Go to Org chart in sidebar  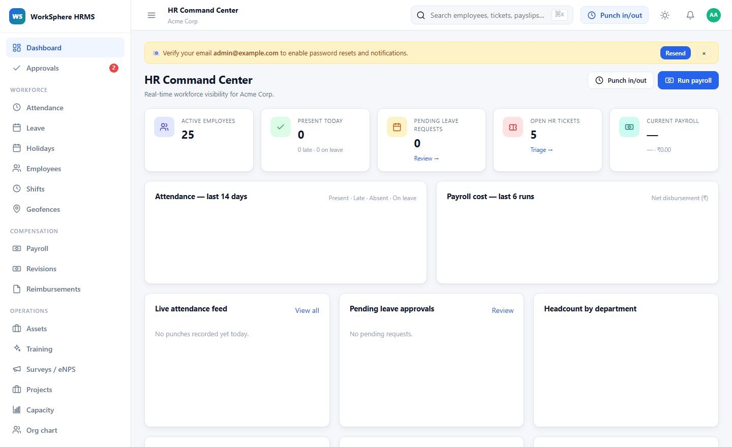[x=65, y=430]
